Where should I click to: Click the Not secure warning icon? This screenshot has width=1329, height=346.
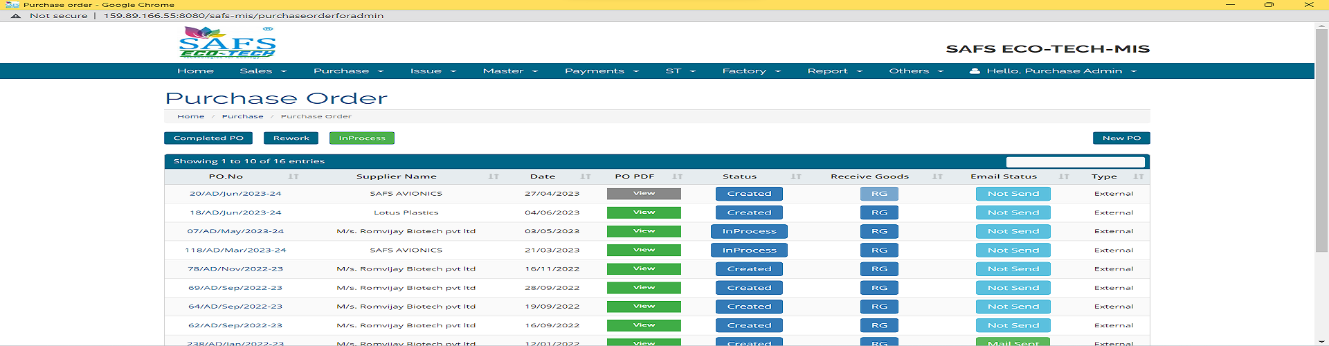coord(16,15)
